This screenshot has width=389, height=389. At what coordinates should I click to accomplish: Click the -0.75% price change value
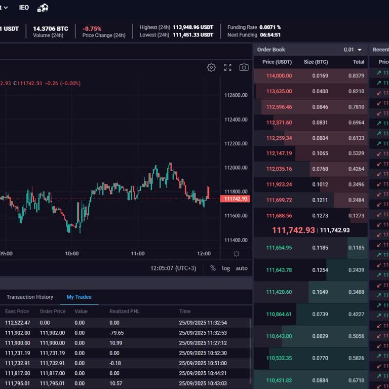[92, 28]
